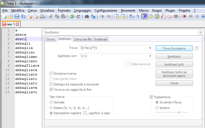The image size is (205, 128).
Task: Enable the Direzione inversa checkbox
Action: tap(51, 74)
